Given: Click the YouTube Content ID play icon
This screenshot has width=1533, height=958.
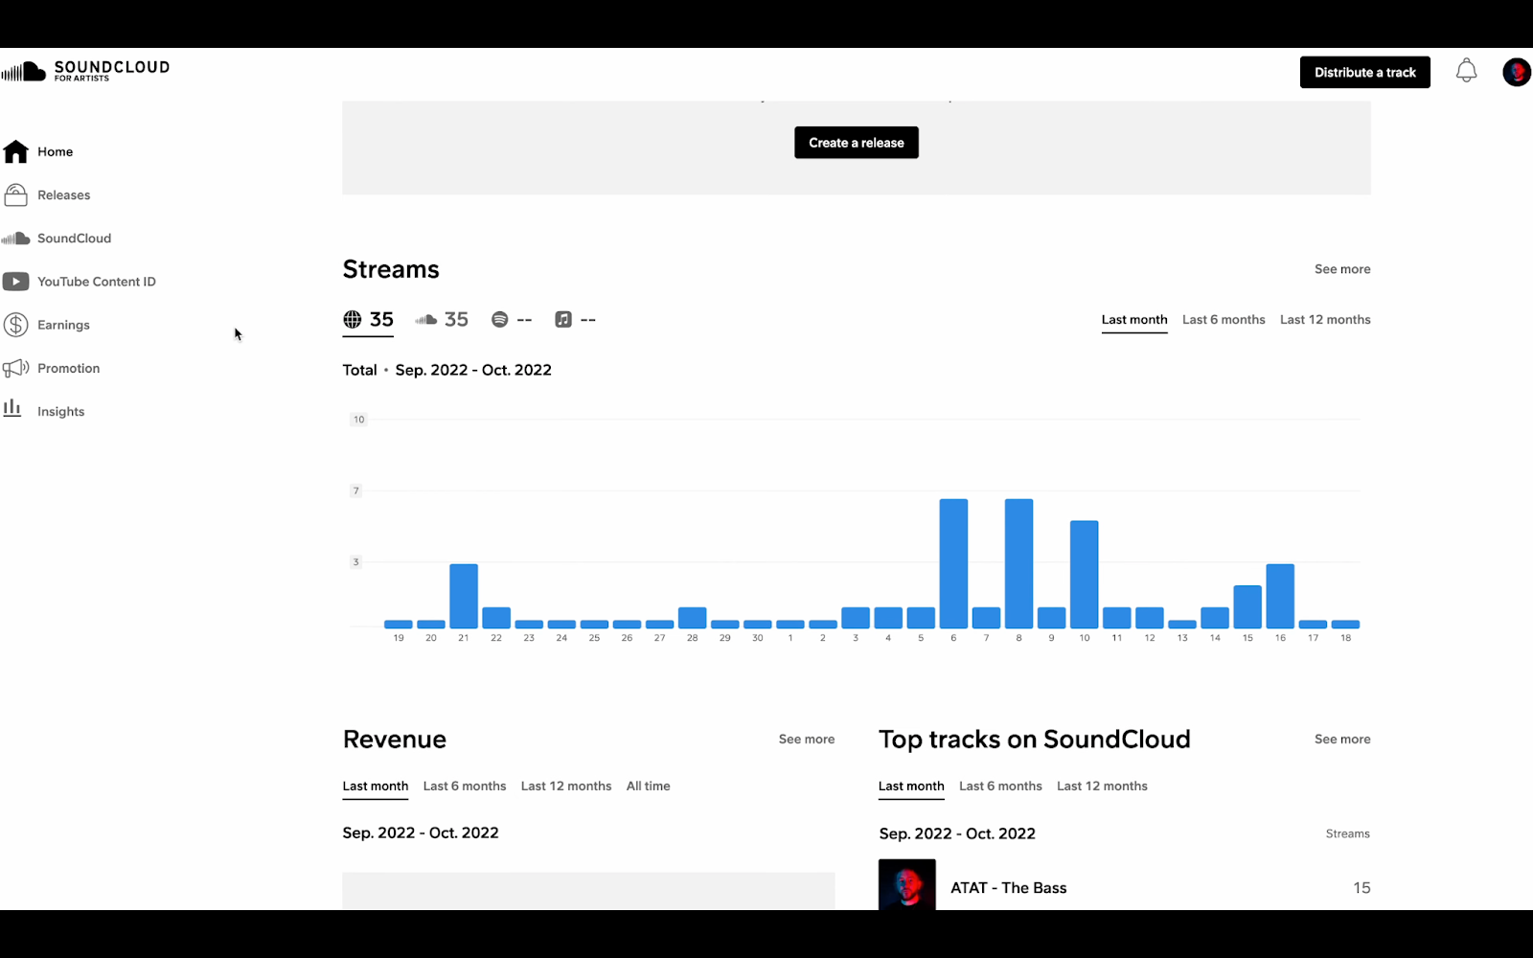Looking at the screenshot, I should (x=15, y=282).
